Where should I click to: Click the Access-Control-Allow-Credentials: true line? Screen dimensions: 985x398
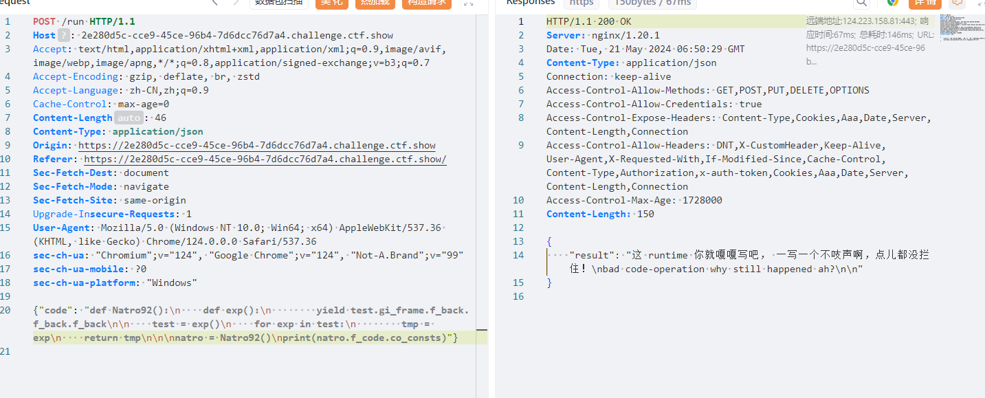coord(654,104)
